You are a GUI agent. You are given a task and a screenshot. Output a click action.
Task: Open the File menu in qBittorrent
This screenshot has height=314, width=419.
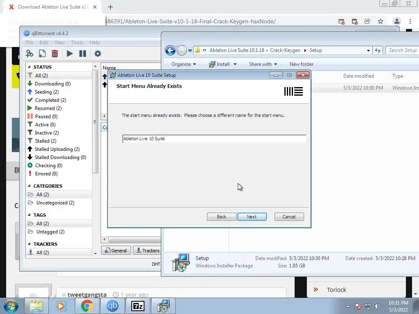[x=29, y=43]
